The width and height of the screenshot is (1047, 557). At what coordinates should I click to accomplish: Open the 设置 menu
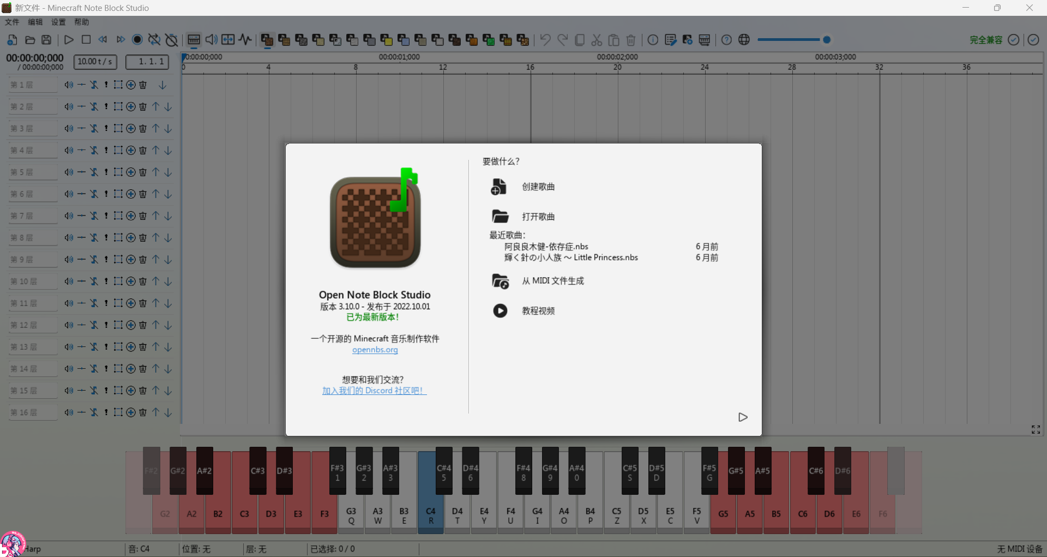tap(58, 22)
